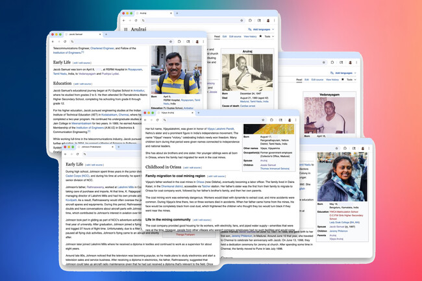Click the Vedanayagam infobox photo
Image resolution: width=422 pixels, height=281 pixels.
click(x=329, y=116)
